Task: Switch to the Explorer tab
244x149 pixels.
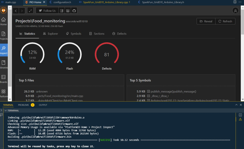Action: tap(51, 34)
